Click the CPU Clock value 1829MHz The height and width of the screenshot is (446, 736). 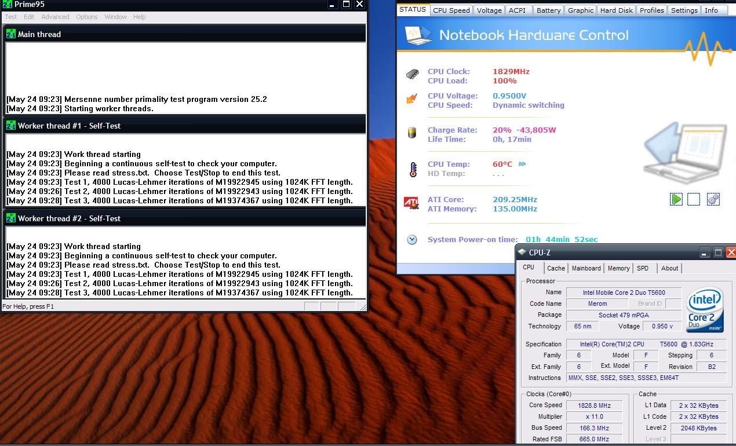coord(511,71)
